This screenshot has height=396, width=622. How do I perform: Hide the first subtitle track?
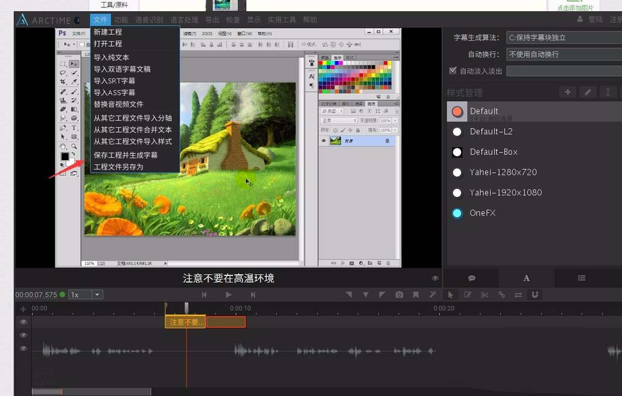pyautogui.click(x=24, y=322)
